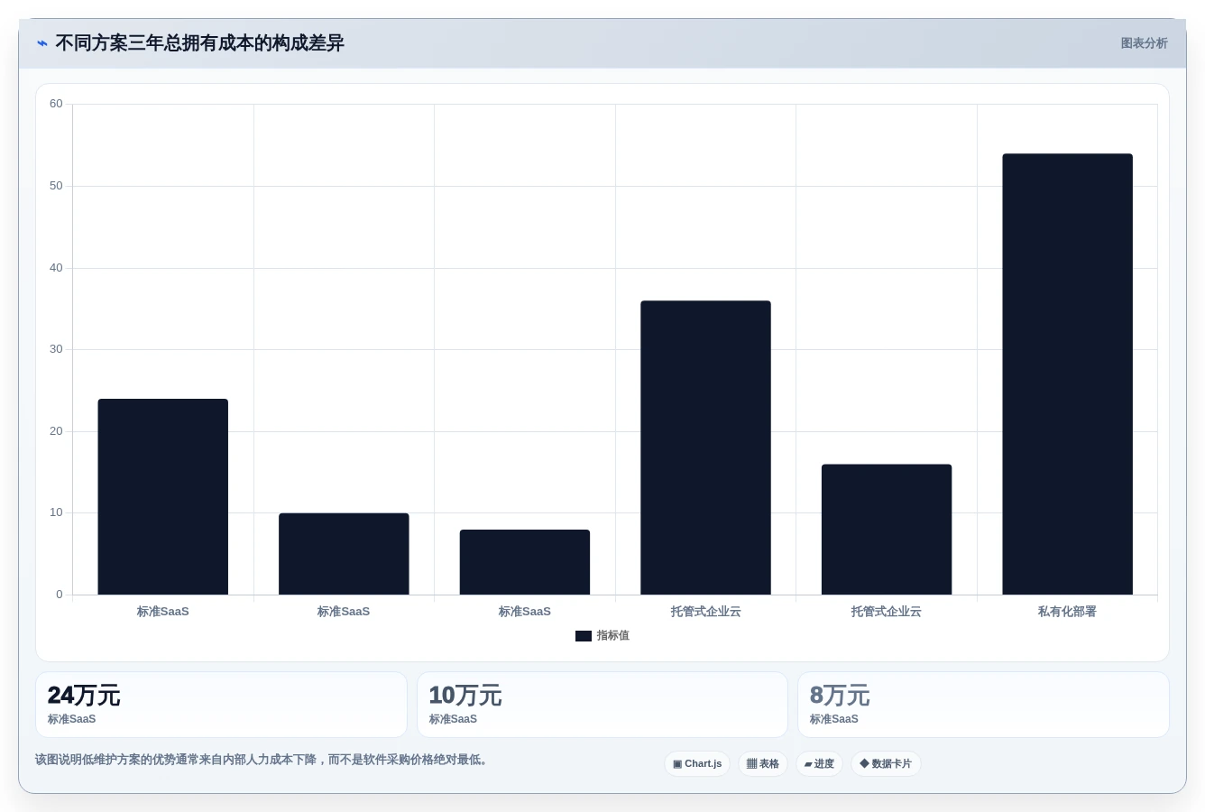This screenshot has height=812, width=1205.
Task: Click the 指标值 legend label
Action: pos(612,636)
